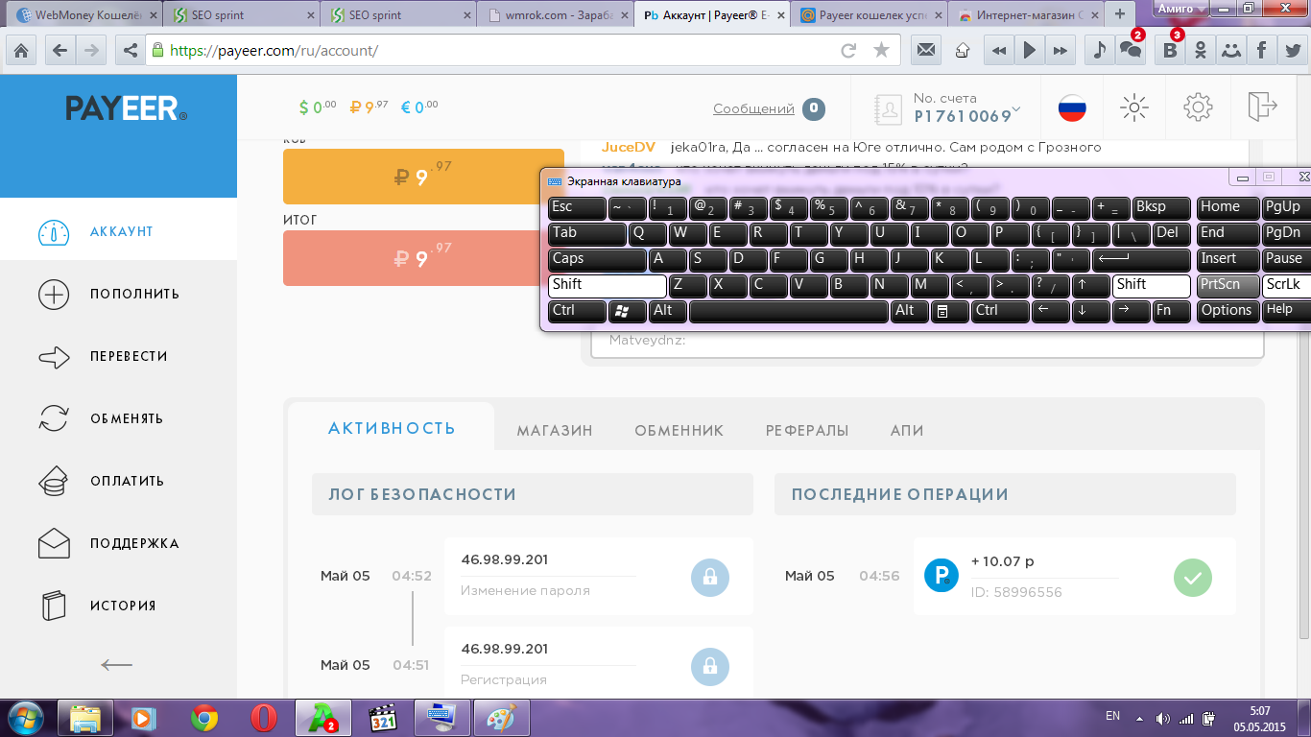
Task: Switch to the АПИ tab
Action: coord(907,431)
